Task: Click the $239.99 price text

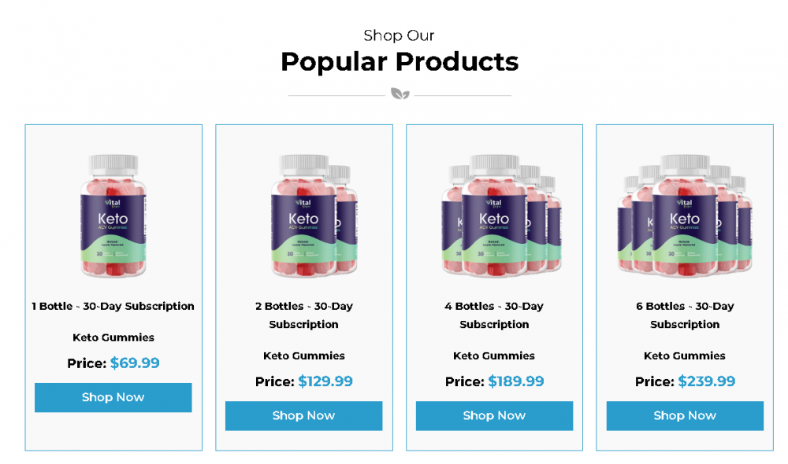Action: pyautogui.click(x=707, y=381)
